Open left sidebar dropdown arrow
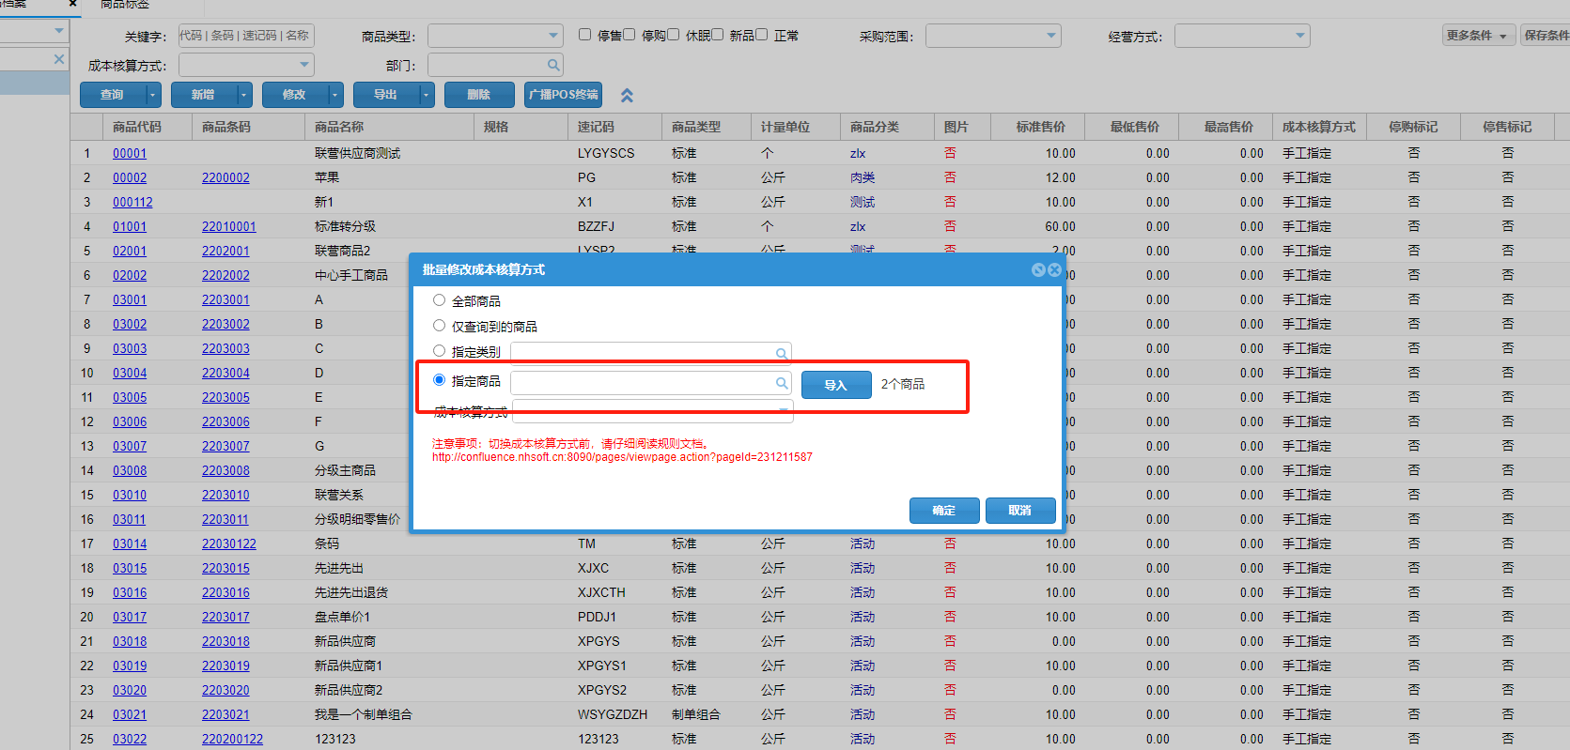Screen dimensions: 1570x750 59,31
